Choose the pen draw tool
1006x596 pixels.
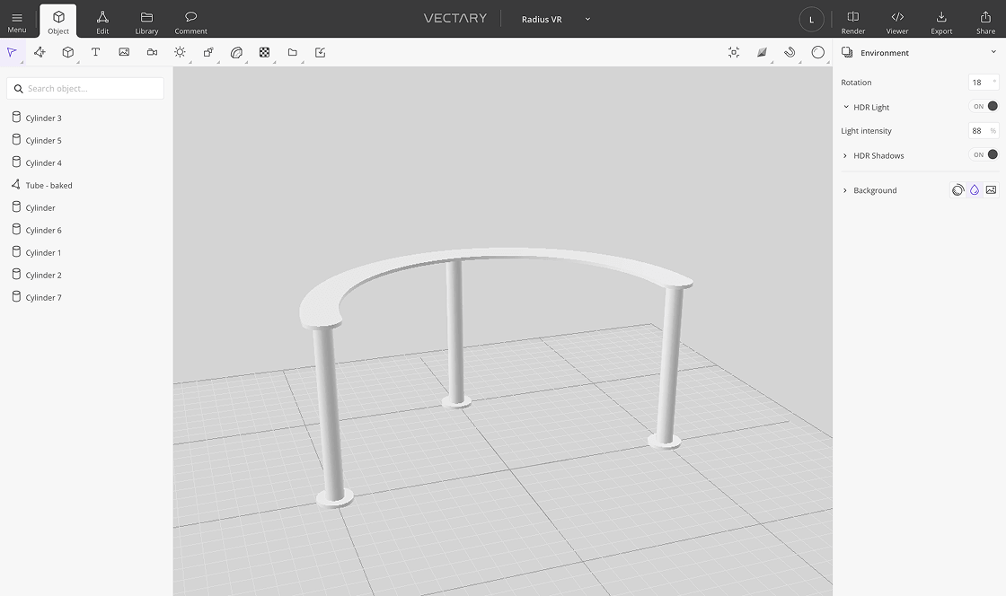coord(40,53)
